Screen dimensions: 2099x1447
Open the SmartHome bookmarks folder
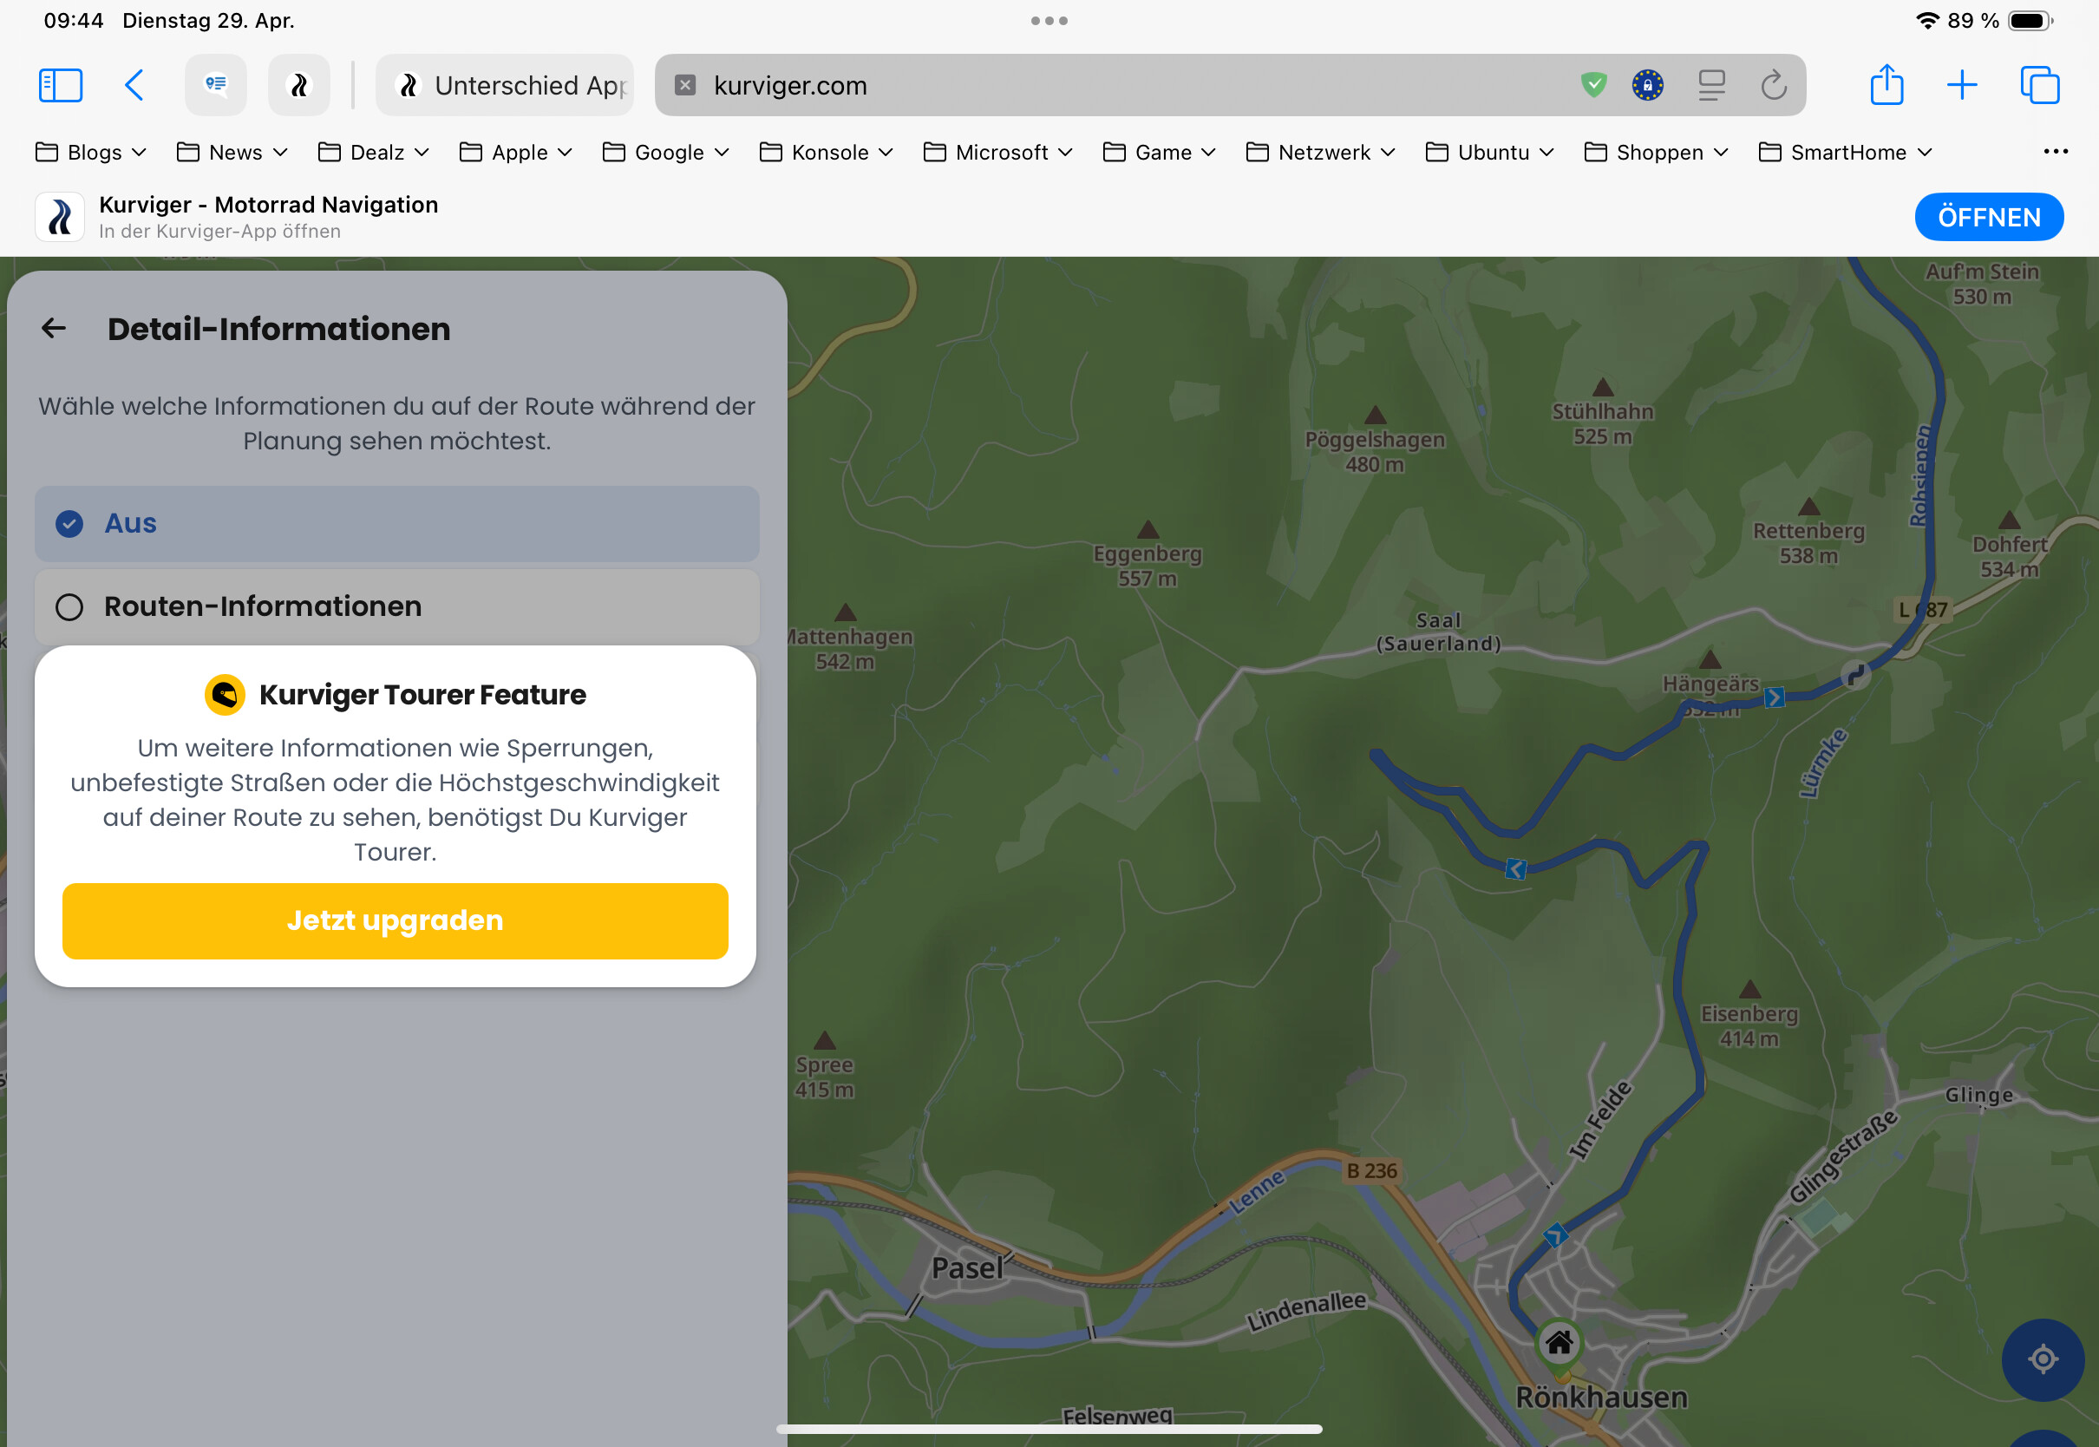point(1845,153)
